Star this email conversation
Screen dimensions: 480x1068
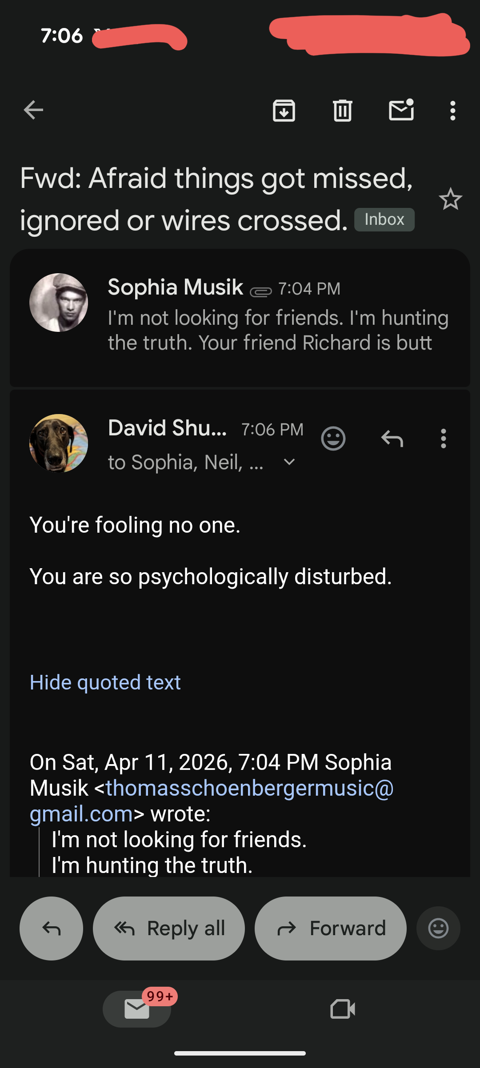click(x=450, y=199)
